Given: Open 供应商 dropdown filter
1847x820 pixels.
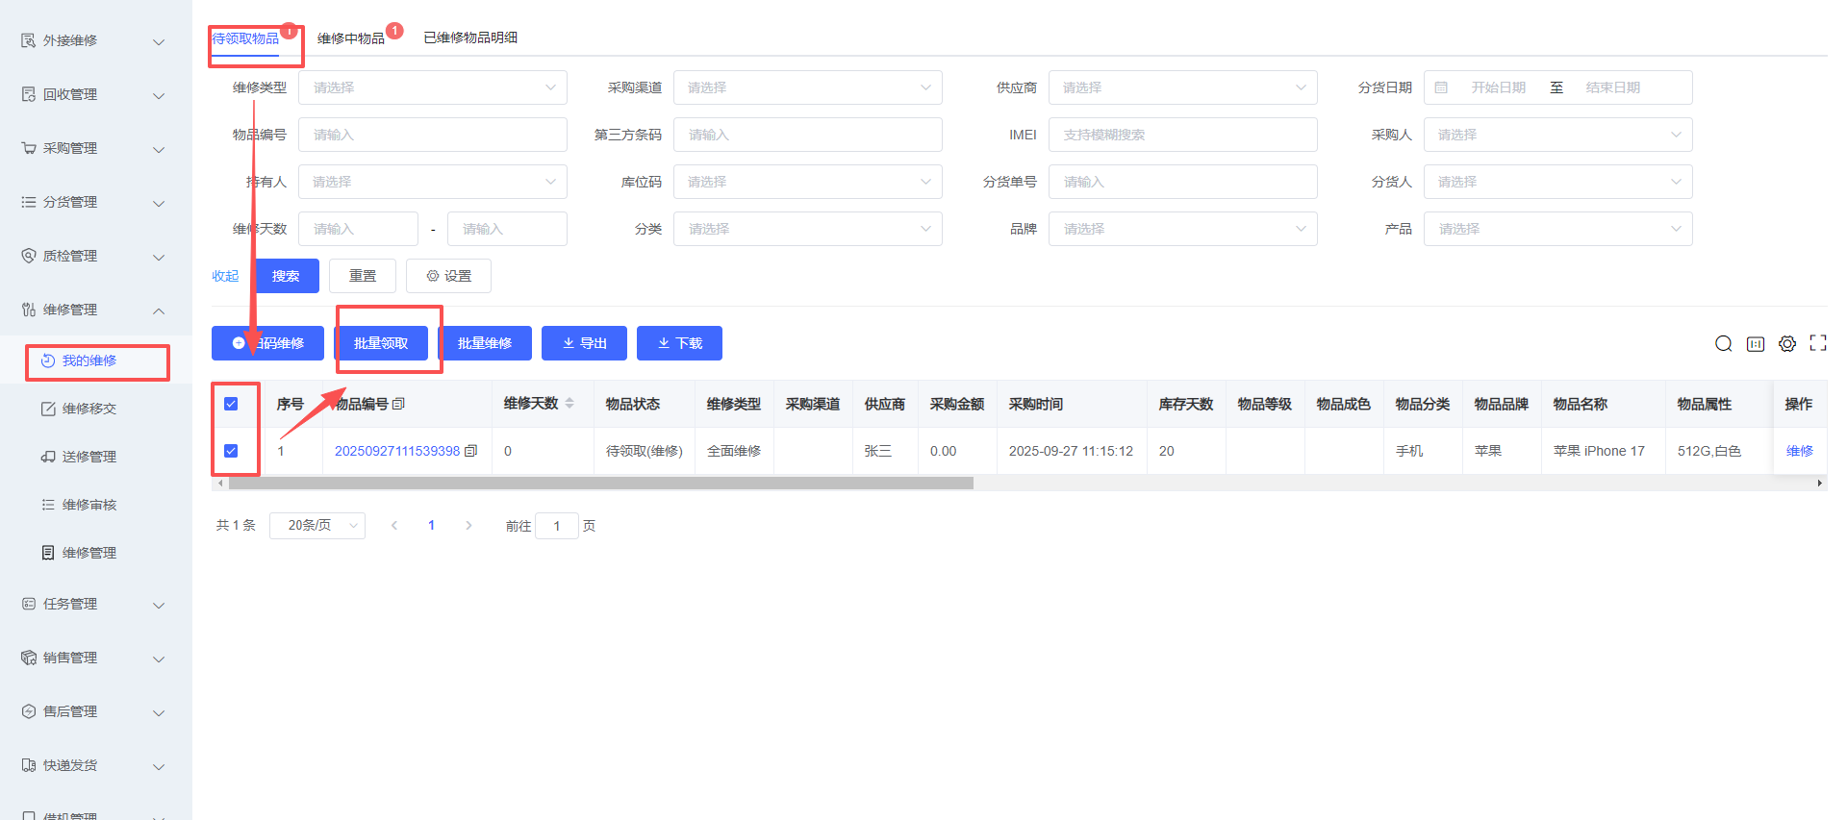Looking at the screenshot, I should tap(1182, 87).
